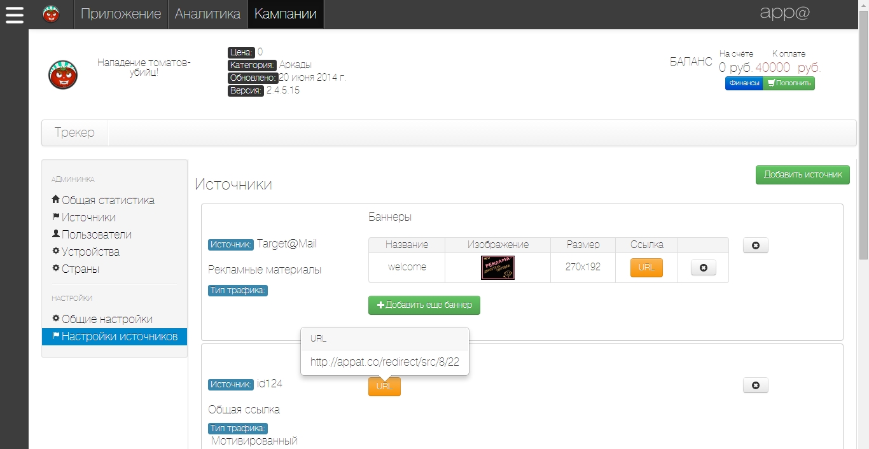Click the Финансы button

click(744, 83)
